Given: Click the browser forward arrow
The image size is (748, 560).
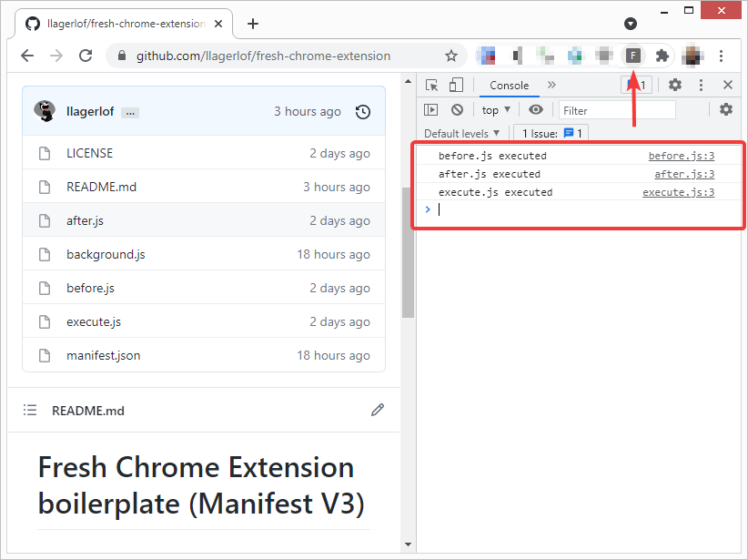Looking at the screenshot, I should click(56, 56).
